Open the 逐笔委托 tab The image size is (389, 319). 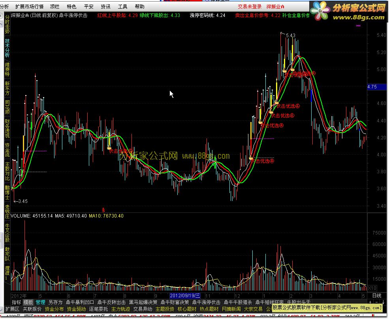(x=98, y=309)
